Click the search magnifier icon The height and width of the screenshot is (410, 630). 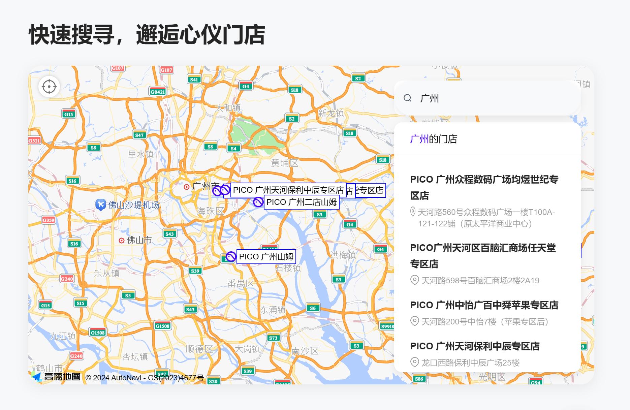[x=408, y=98]
